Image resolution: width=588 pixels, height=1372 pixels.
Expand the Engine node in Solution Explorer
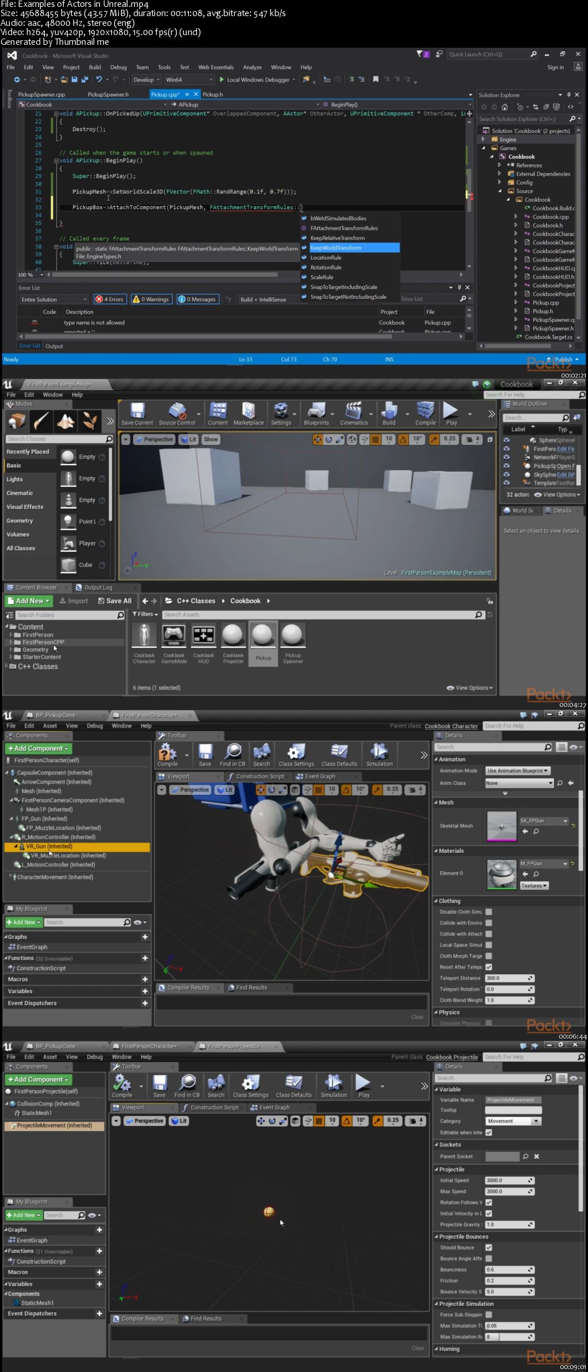(483, 139)
